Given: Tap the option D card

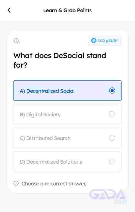Looking at the screenshot, I should coord(67,161).
